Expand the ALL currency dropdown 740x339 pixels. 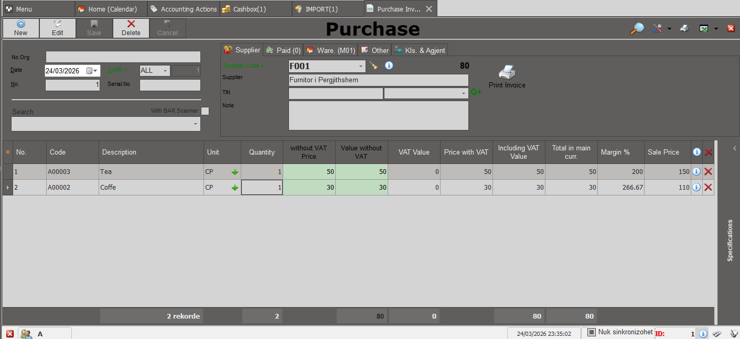[165, 71]
